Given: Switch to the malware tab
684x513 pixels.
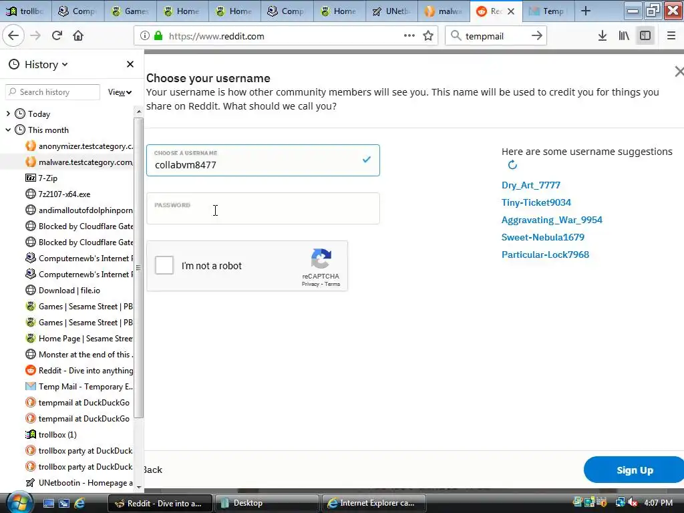Looking at the screenshot, I should click(x=444, y=11).
